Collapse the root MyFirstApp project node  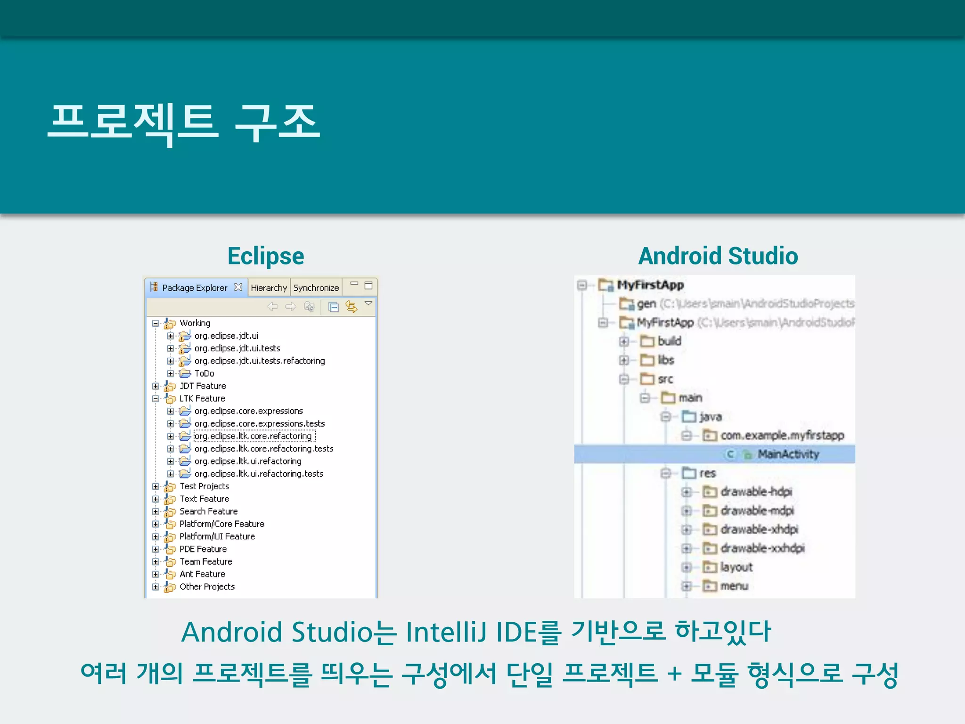click(x=582, y=285)
